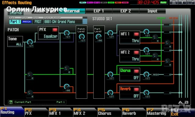
Task: Open the PRST bank selector
Action: pos(38,22)
